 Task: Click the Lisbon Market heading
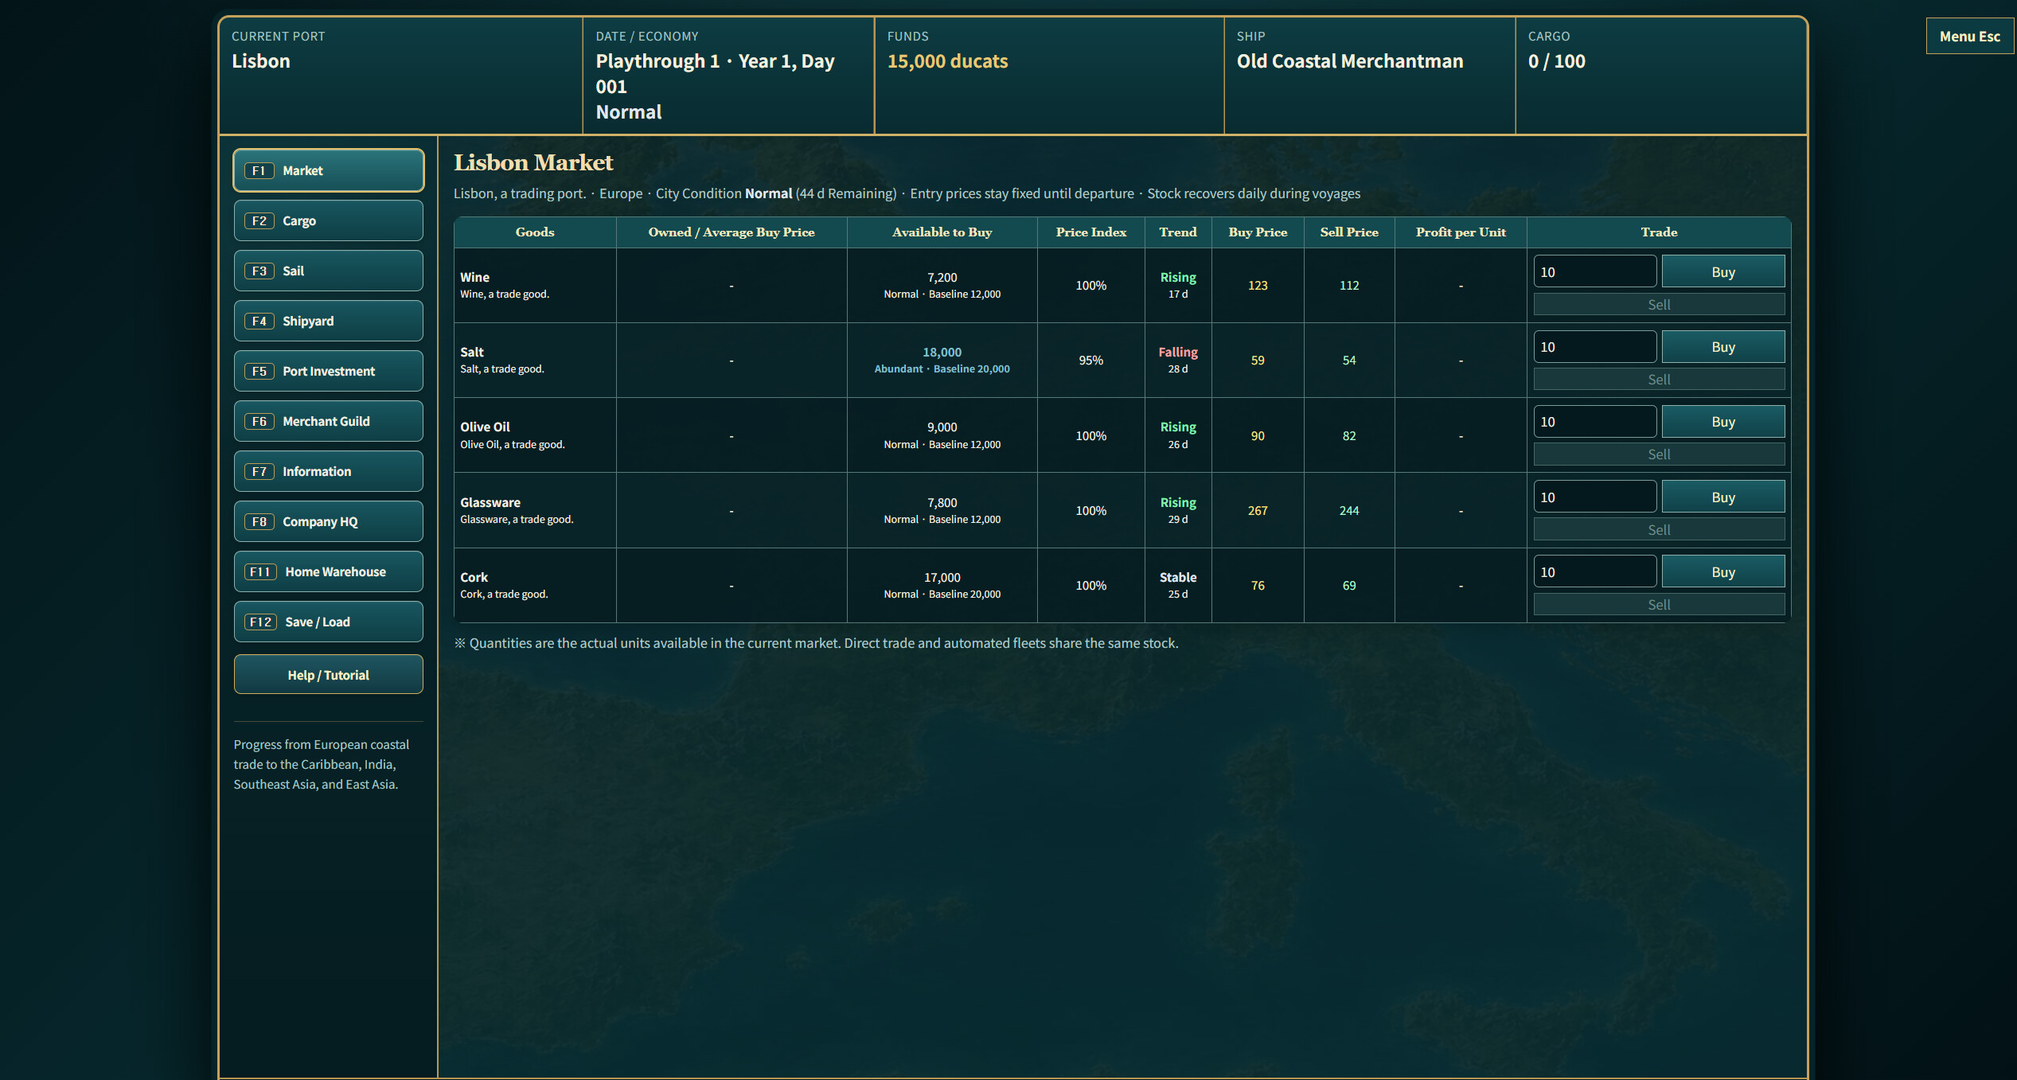point(533,162)
